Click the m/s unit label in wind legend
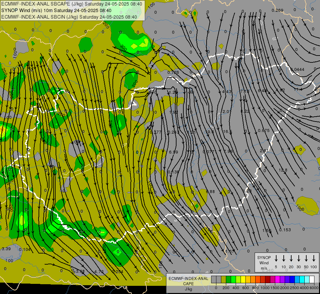Viewport: 320px width, 294px height. click(264, 268)
